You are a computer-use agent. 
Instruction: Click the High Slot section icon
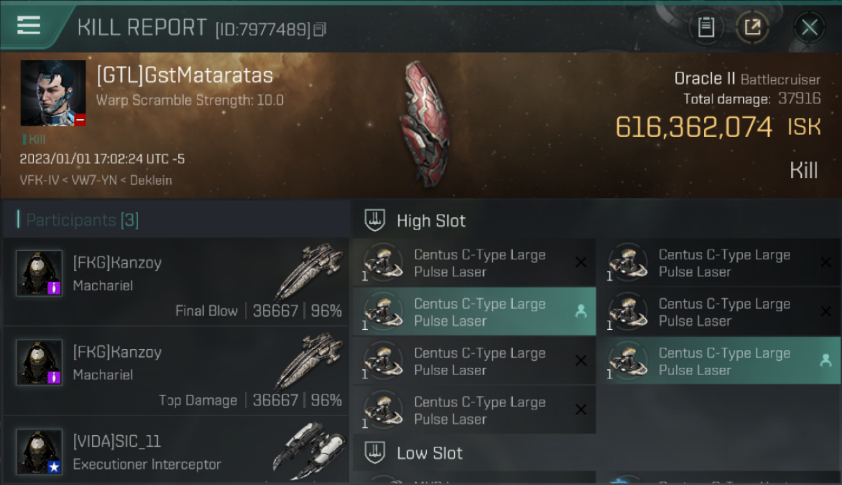pos(375,221)
